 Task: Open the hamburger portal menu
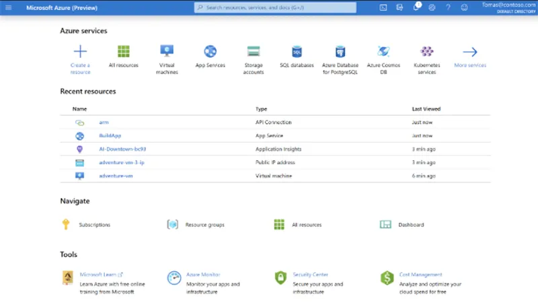pyautogui.click(x=9, y=7)
